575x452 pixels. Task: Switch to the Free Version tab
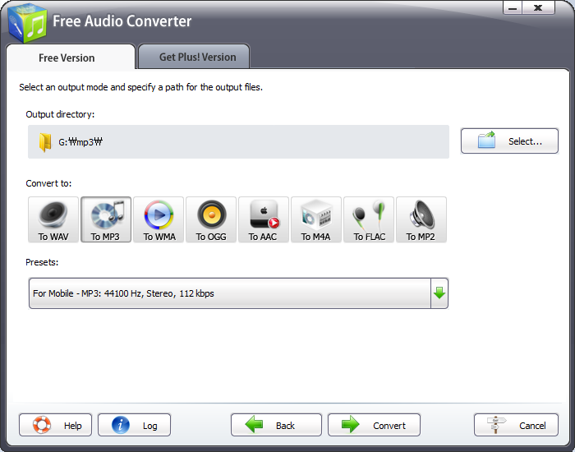(x=71, y=58)
